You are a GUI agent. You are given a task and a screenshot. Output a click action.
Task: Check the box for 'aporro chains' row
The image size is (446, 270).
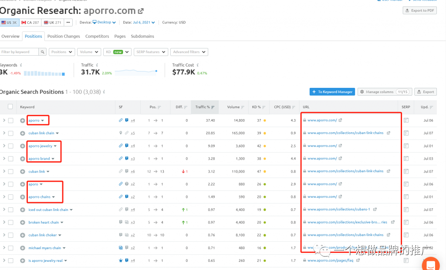click(10, 197)
